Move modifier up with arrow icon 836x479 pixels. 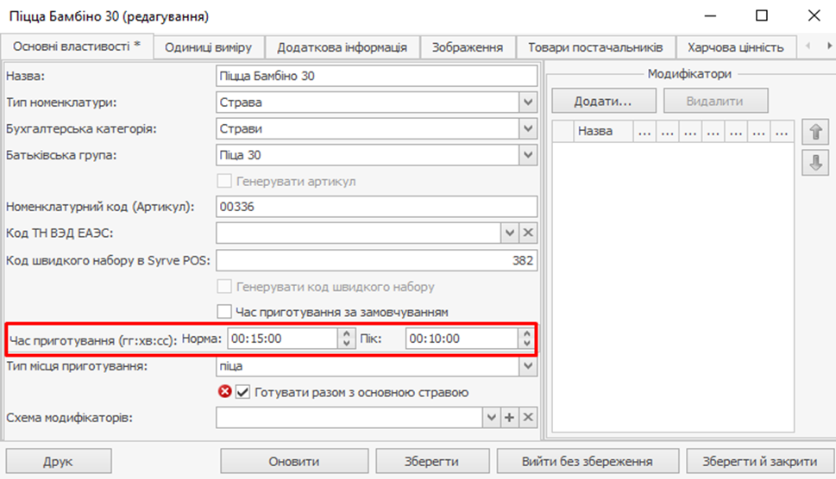coord(814,132)
